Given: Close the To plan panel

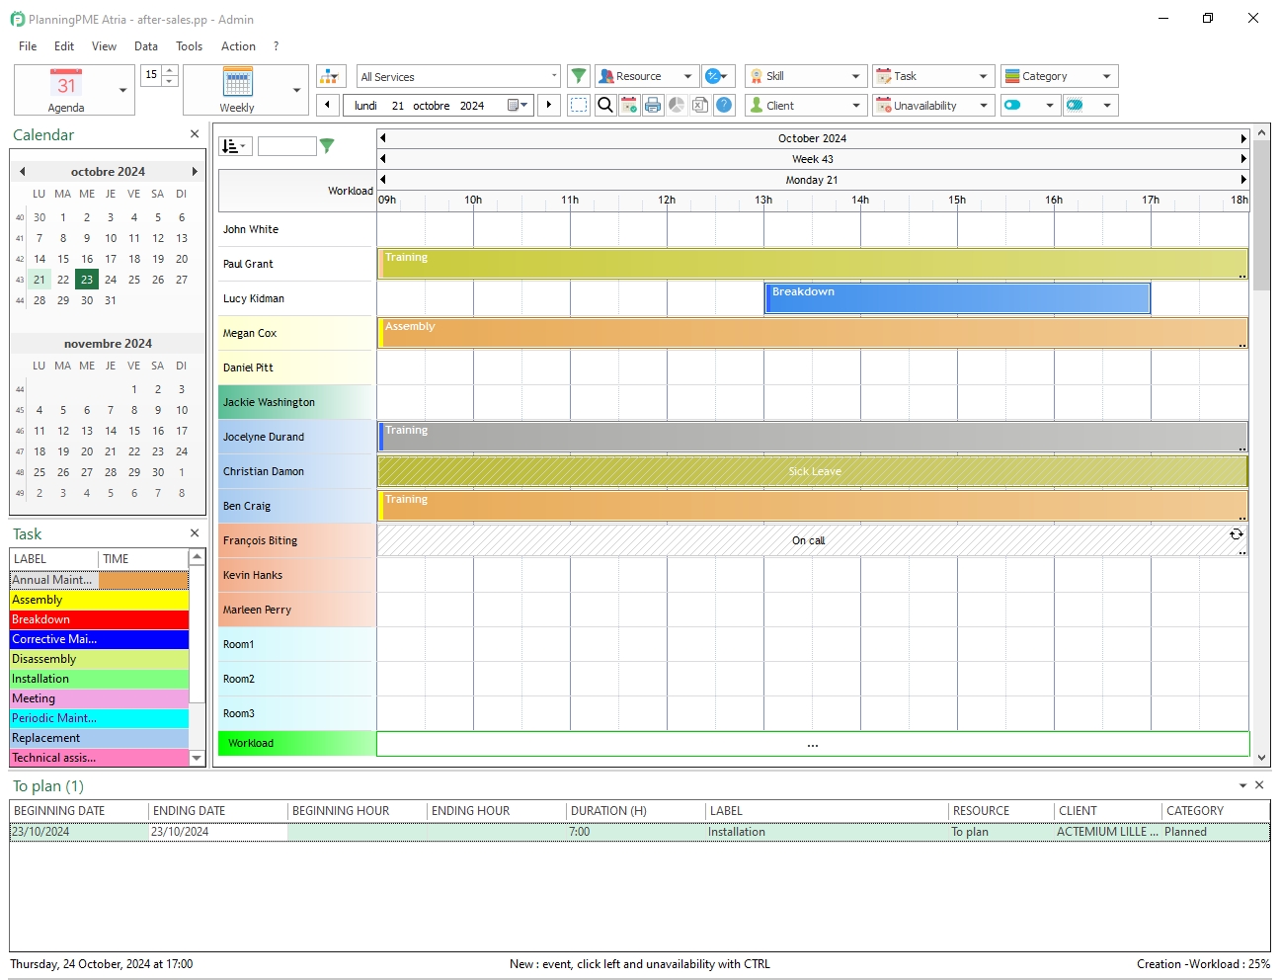Looking at the screenshot, I should 1259,785.
